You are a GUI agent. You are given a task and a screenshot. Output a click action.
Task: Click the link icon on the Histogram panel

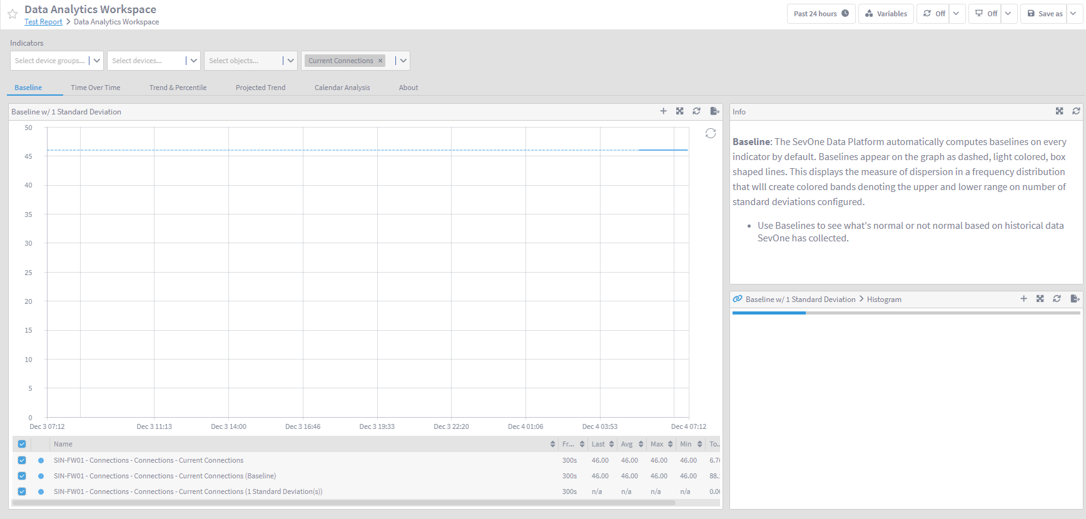pos(738,299)
